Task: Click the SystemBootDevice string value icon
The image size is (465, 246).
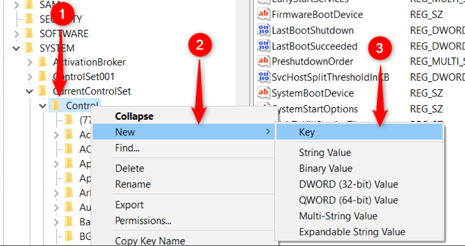Action: coord(263,93)
